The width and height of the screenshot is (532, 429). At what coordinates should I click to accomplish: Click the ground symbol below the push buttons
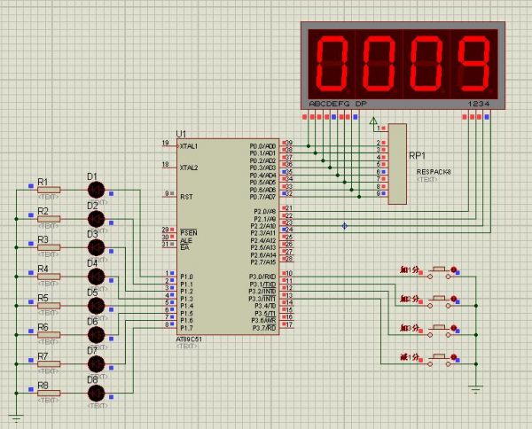(x=476, y=388)
